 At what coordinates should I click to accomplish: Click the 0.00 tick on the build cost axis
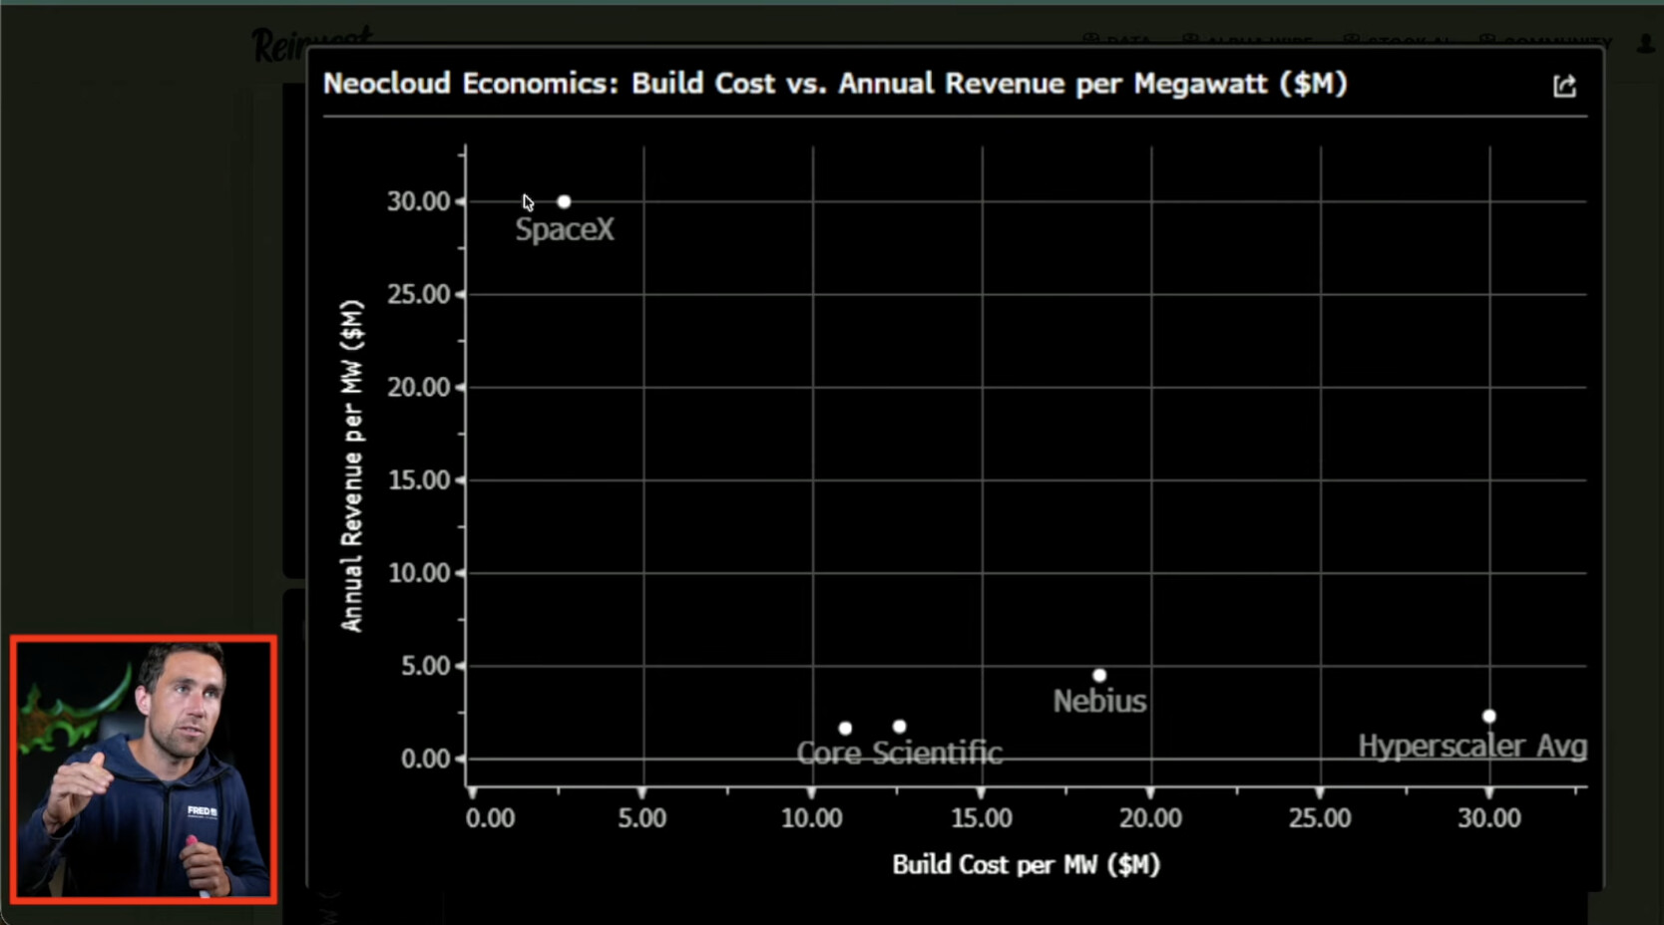tap(490, 818)
